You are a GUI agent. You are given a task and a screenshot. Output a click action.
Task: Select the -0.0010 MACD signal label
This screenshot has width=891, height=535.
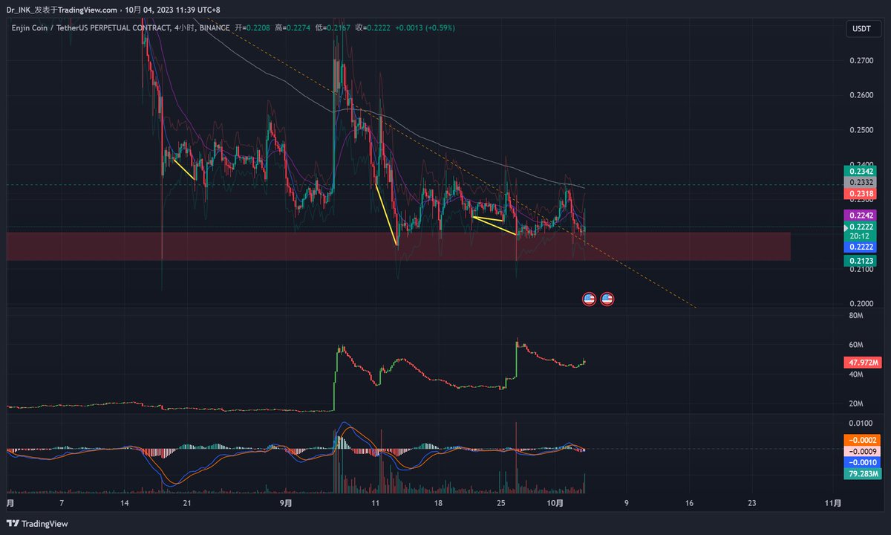(861, 462)
